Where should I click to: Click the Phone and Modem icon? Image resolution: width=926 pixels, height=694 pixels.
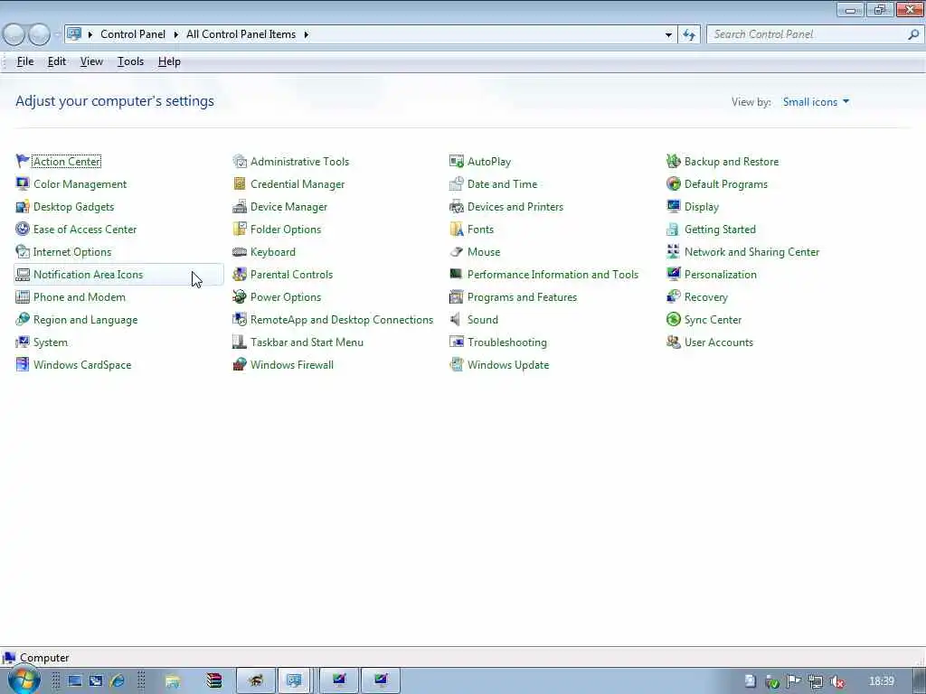(23, 296)
